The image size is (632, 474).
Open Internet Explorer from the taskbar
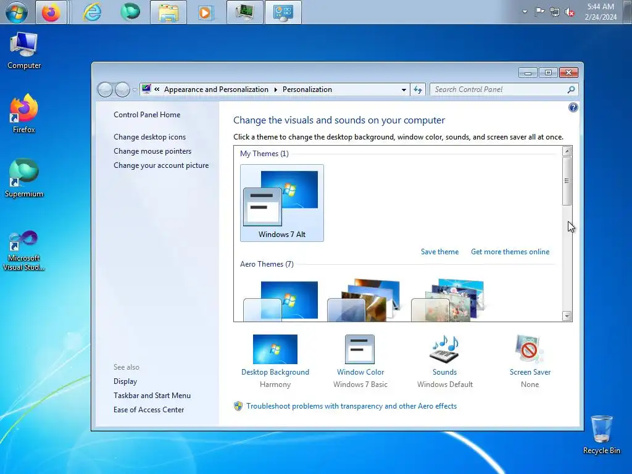coord(92,12)
